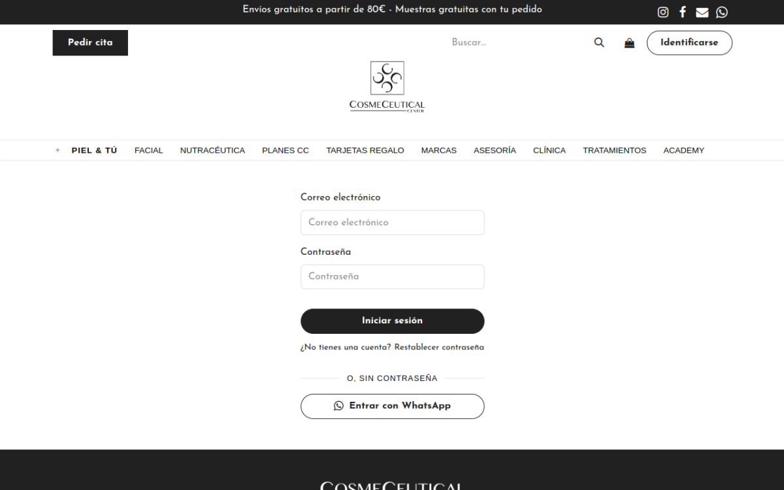The height and width of the screenshot is (490, 784).
Task: Click the O, SIN CONTRASEÑA text
Action: tap(392, 378)
